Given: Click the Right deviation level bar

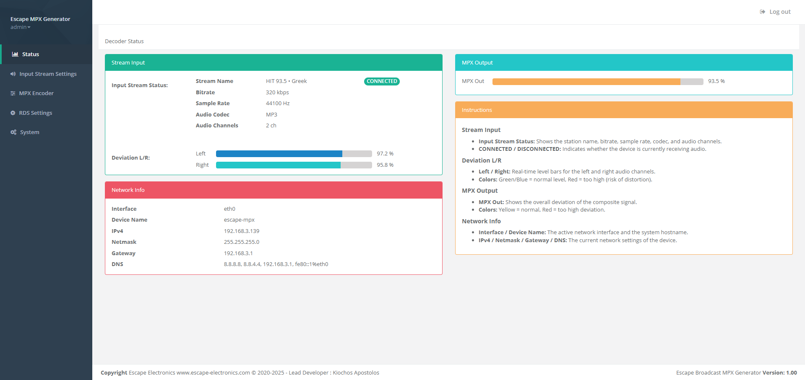Looking at the screenshot, I should tap(294, 165).
